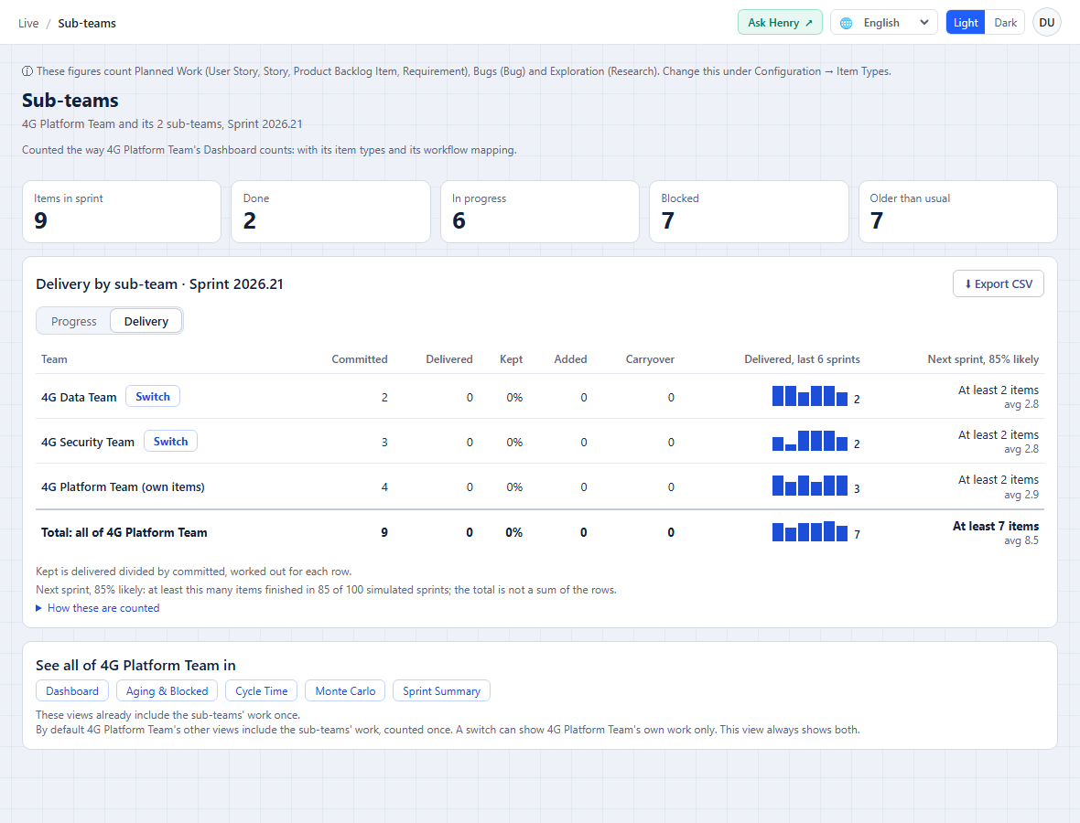Click the 'Added' column header
Screen dimensions: 1080x823
point(570,359)
